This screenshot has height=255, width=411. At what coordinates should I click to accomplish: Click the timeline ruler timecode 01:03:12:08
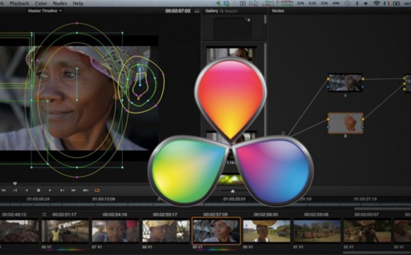pos(103,199)
